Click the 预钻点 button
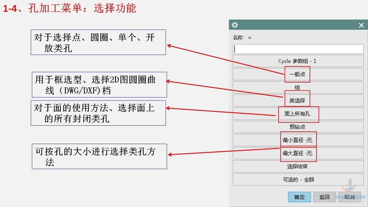The image size is (368, 207). click(x=298, y=127)
